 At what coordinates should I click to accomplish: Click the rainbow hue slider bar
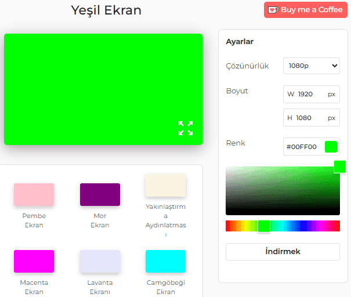[283, 226]
